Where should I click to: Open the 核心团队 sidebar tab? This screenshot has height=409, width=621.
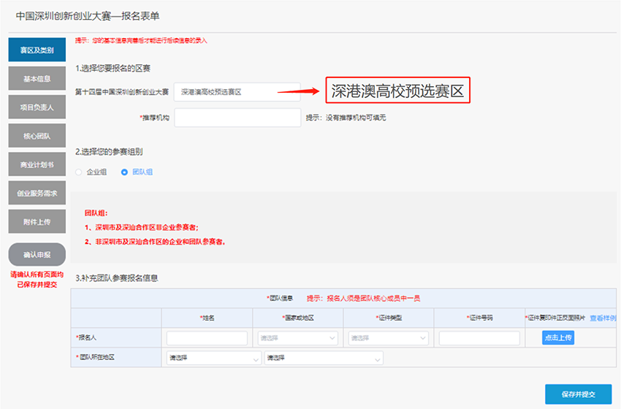click(x=37, y=136)
